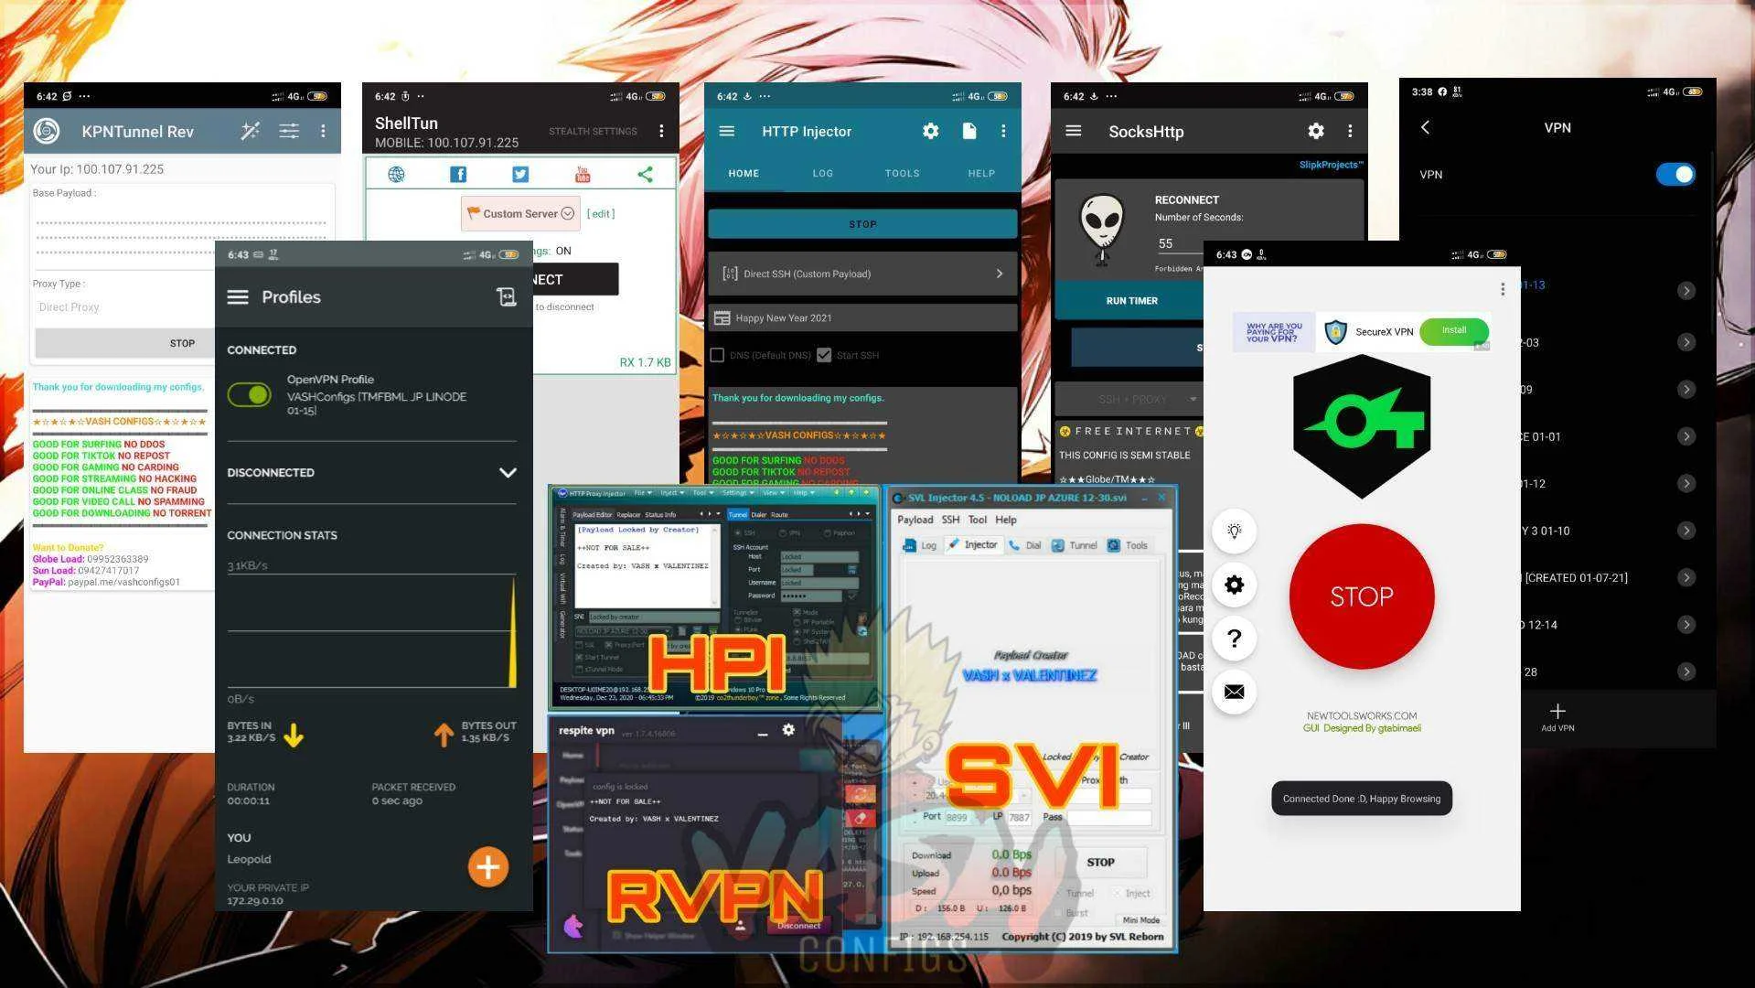Open the chevron of the 01-13 VPN row

pyautogui.click(x=1686, y=291)
